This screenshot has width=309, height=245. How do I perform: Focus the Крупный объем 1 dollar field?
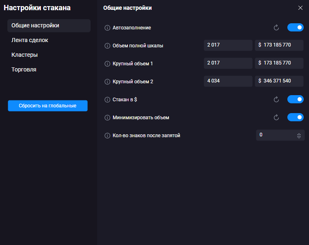coord(279,63)
